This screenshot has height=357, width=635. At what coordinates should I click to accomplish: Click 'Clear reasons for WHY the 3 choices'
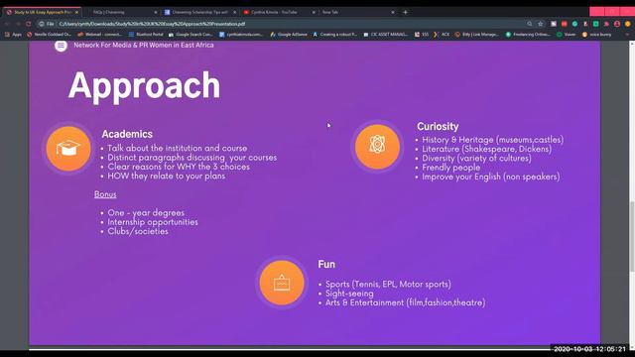179,167
